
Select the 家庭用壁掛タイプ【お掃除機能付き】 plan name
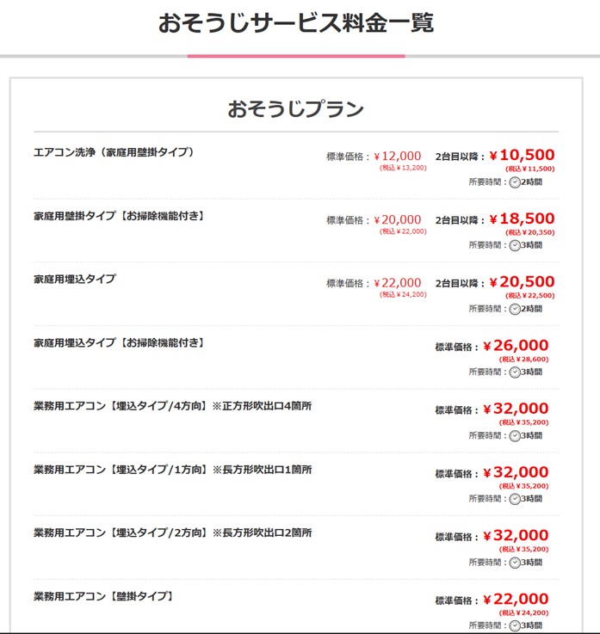point(120,216)
